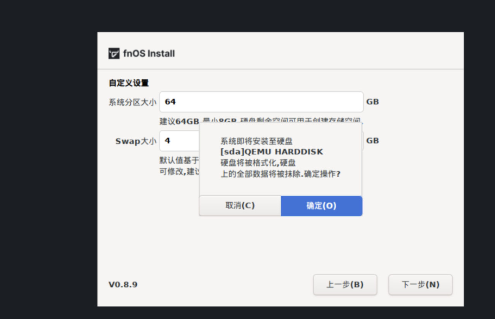Viewport: 495px width, 319px height.
Task: Click the 硬盘将被格式化 warning line
Action: [x=258, y=163]
